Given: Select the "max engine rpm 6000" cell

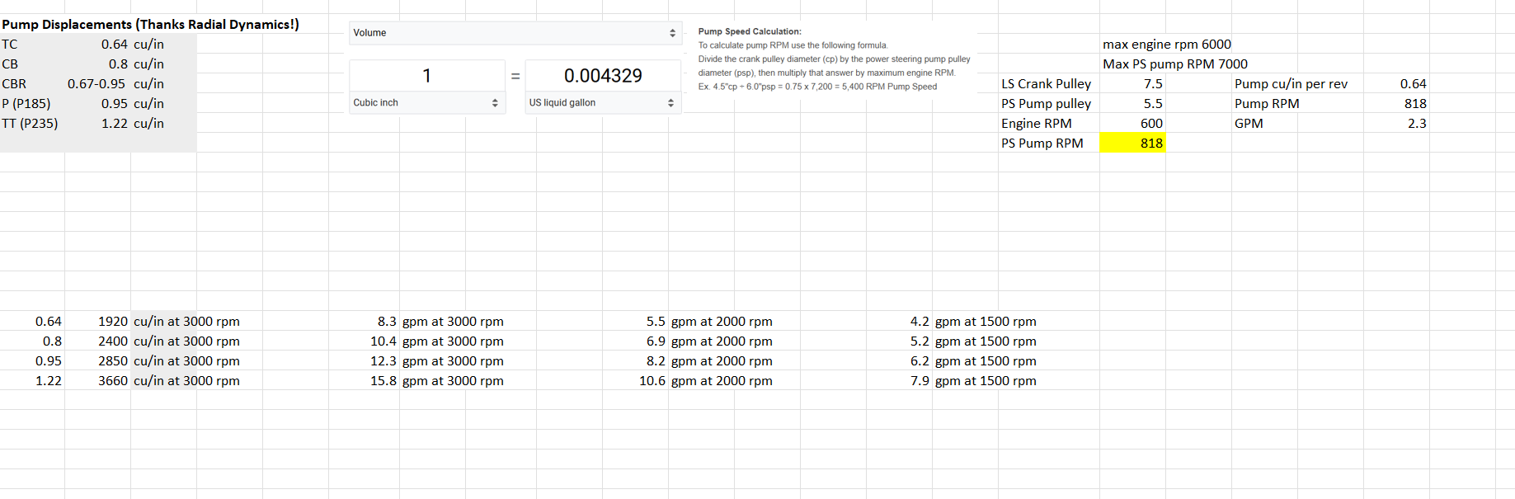Looking at the screenshot, I should coord(1167,45).
